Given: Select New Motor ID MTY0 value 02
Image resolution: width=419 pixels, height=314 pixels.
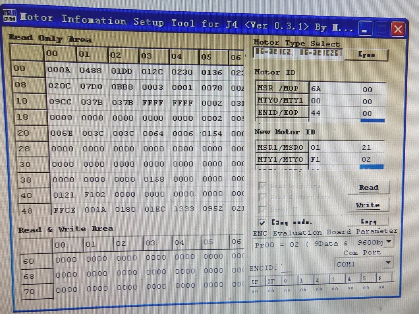Looking at the screenshot, I should pos(373,159).
